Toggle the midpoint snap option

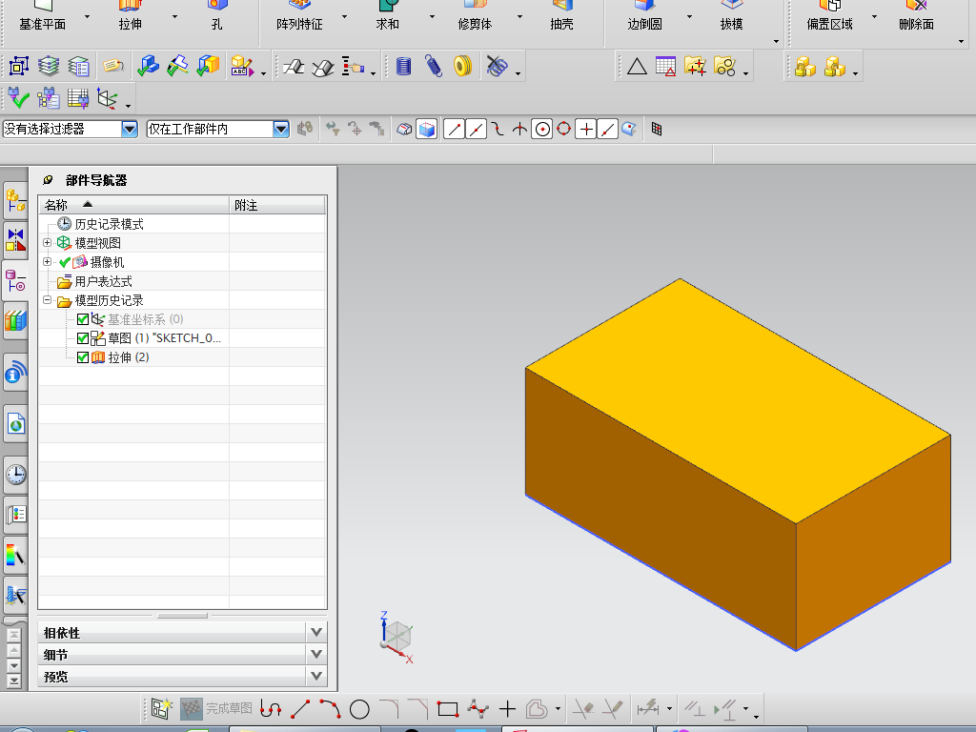tap(477, 130)
